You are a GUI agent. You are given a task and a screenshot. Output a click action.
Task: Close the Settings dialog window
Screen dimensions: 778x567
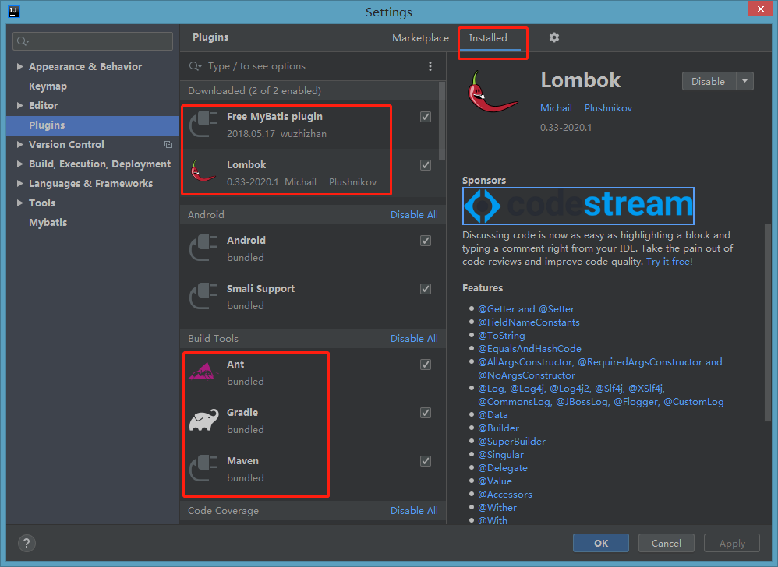coord(761,9)
